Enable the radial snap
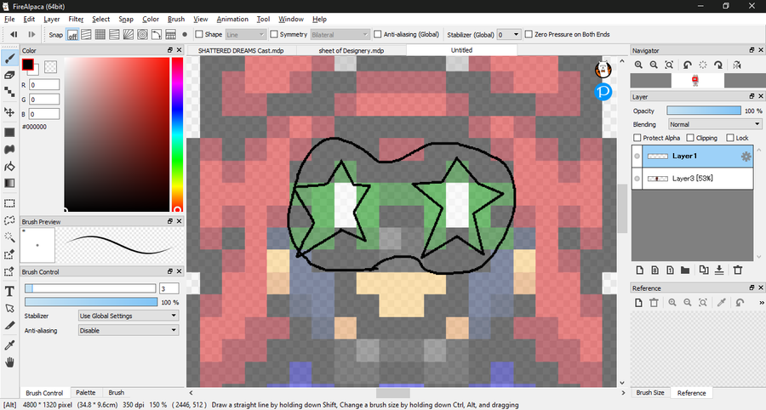The image size is (766, 410). click(128, 35)
